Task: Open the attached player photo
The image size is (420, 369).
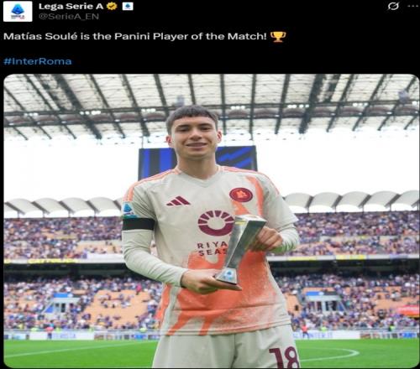Action: pos(211,221)
